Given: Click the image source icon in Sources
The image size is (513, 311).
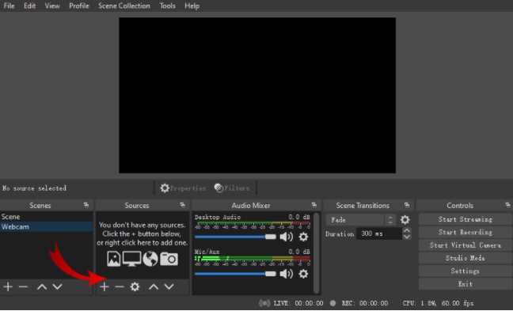Looking at the screenshot, I should pyautogui.click(x=113, y=259).
